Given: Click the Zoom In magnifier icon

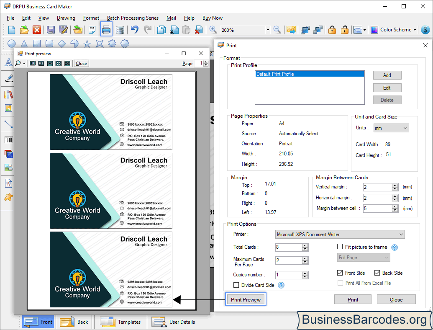Looking at the screenshot, I should coord(213,30).
